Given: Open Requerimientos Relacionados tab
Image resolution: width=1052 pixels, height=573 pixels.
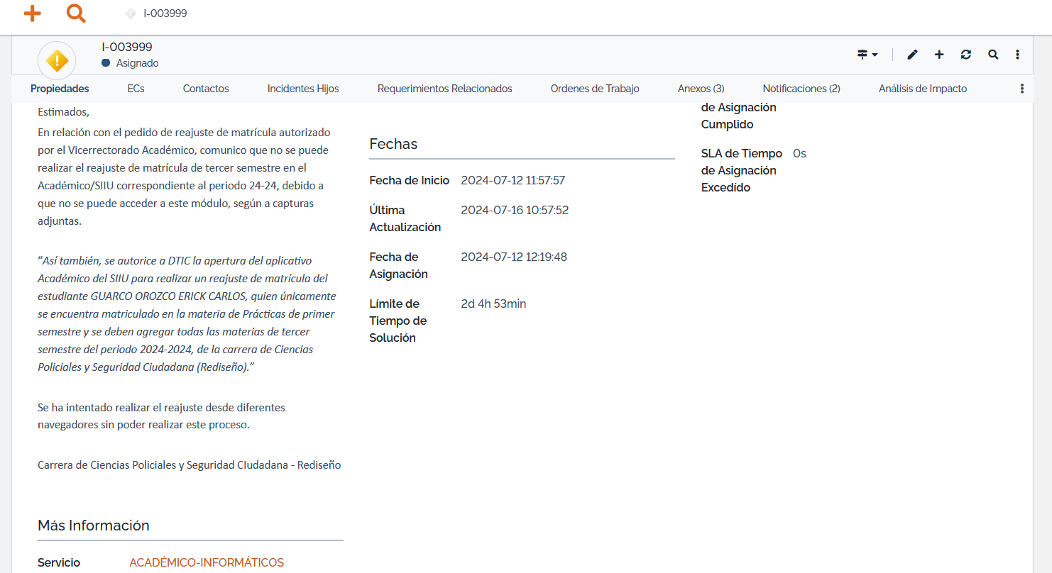Looking at the screenshot, I should (444, 89).
